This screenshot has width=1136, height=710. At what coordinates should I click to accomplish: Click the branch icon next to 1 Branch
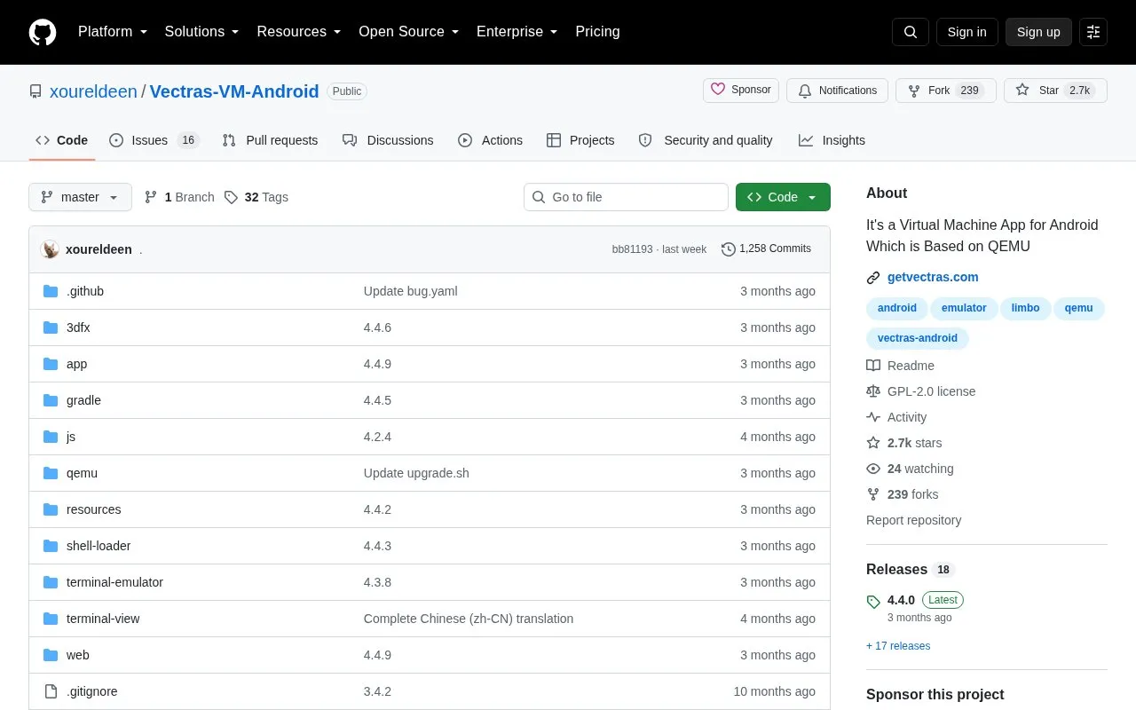[x=151, y=197]
